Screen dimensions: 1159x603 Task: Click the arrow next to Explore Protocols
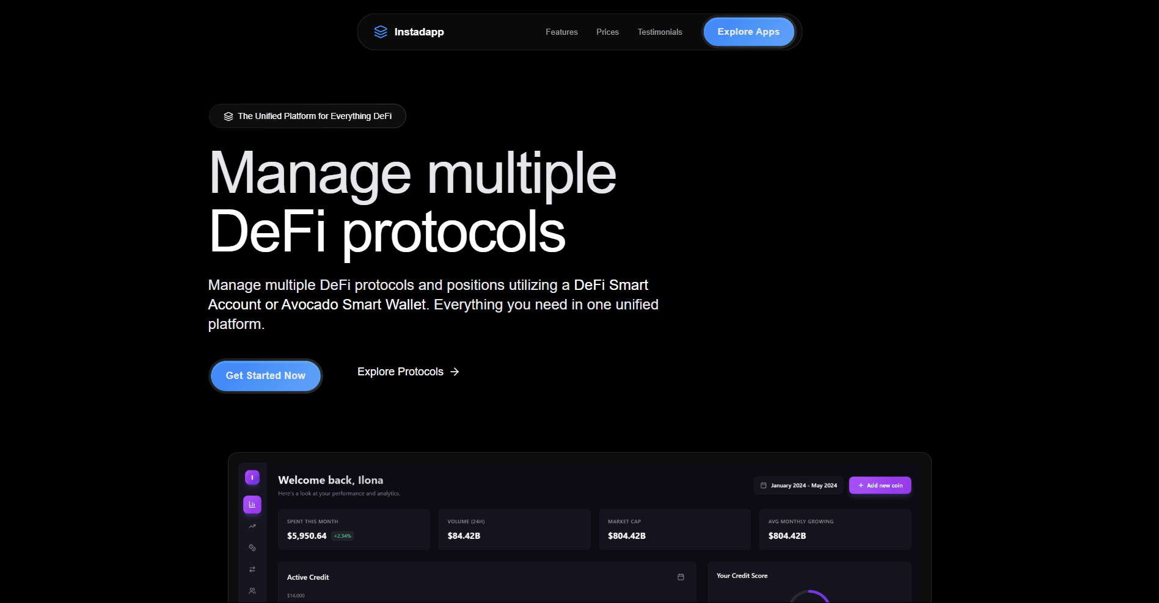tap(455, 372)
